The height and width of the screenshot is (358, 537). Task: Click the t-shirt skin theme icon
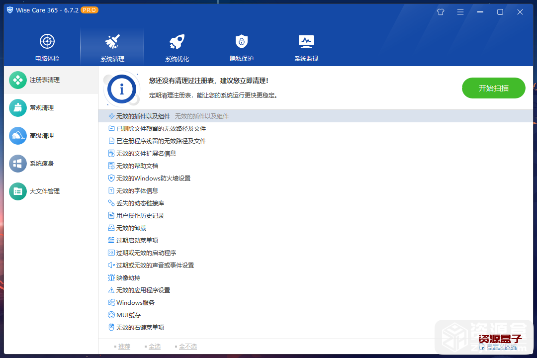point(440,11)
